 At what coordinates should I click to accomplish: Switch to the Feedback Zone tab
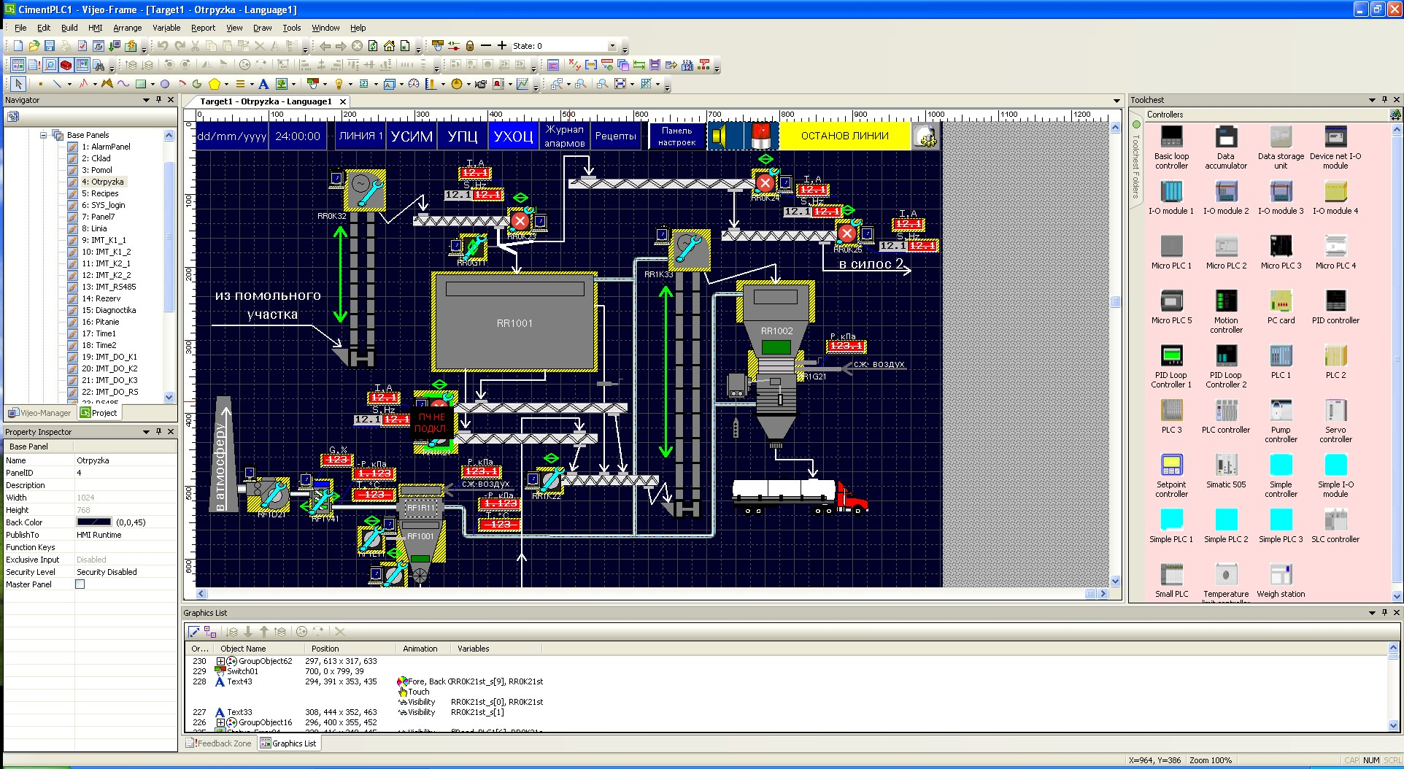pyautogui.click(x=218, y=743)
